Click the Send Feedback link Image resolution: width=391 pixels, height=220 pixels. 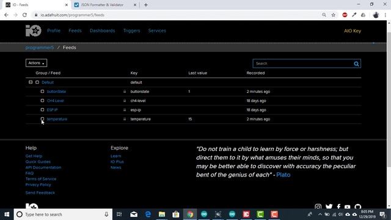pyautogui.click(x=40, y=193)
